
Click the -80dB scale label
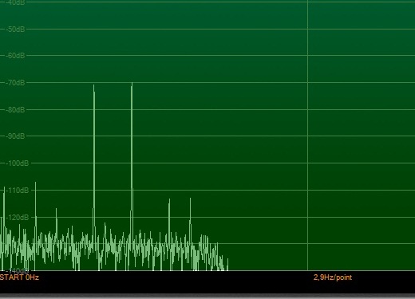click(16, 110)
